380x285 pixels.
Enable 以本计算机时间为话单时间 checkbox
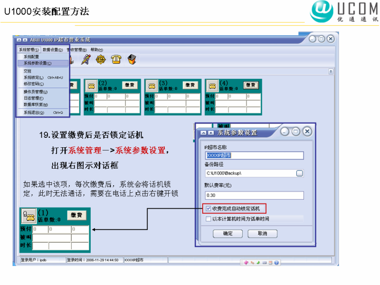[x=208, y=219]
